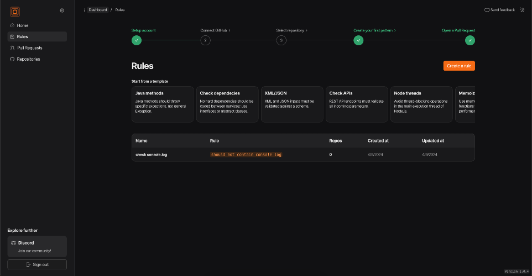The width and height of the screenshot is (532, 276).
Task: Select step 3 Select repository circle
Action: tap(281, 40)
